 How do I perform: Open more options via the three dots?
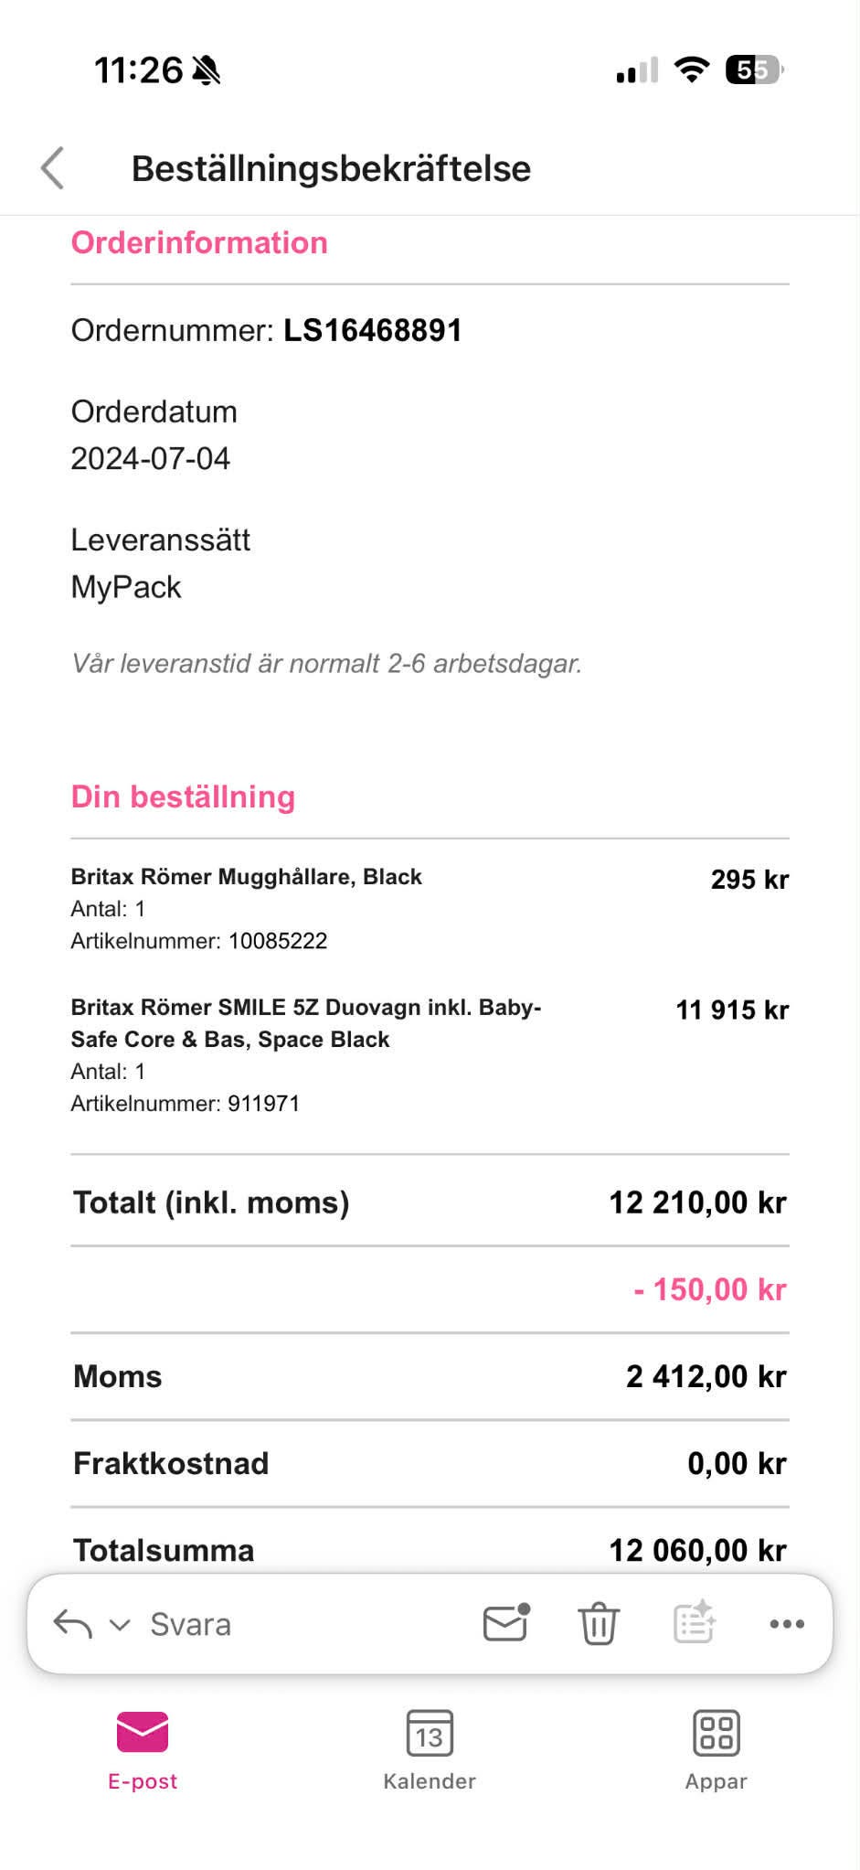[787, 1624]
